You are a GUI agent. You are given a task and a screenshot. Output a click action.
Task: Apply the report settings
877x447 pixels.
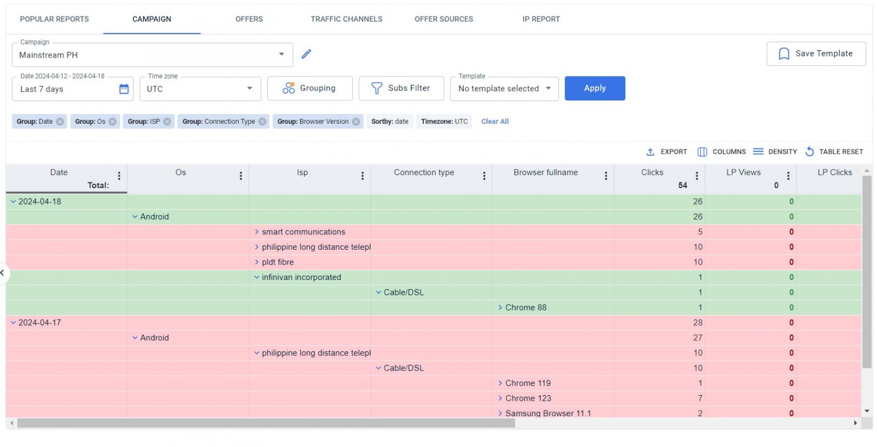595,88
